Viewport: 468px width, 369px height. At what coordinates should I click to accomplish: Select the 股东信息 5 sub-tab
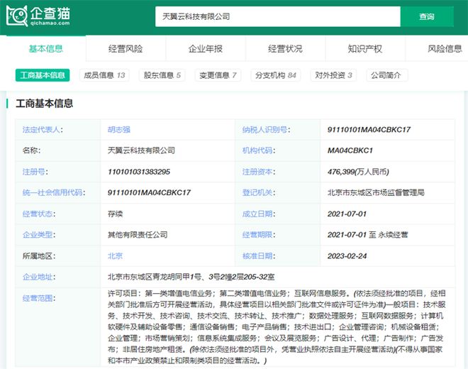pyautogui.click(x=162, y=75)
